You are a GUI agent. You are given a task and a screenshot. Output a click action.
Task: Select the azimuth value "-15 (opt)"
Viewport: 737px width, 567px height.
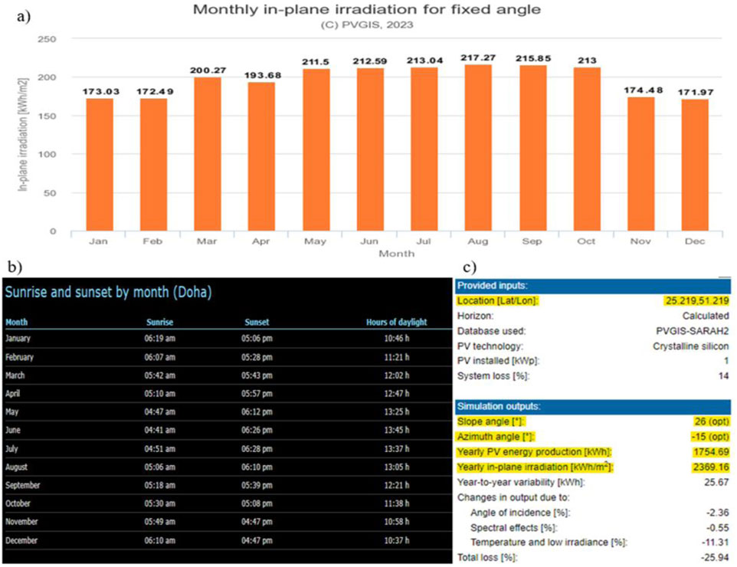pyautogui.click(x=709, y=437)
